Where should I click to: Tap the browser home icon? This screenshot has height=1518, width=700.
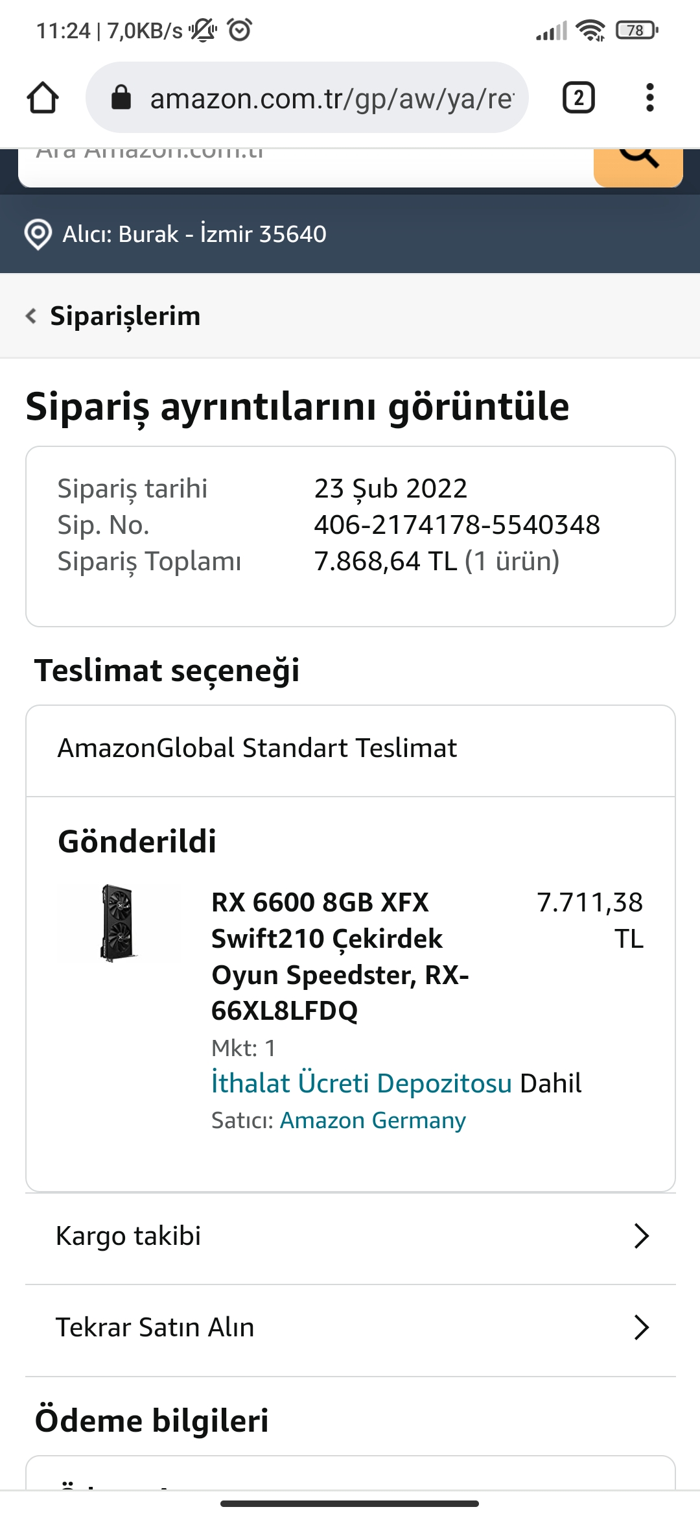point(43,98)
